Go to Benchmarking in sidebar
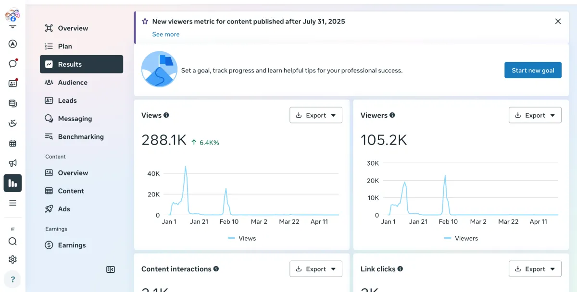This screenshot has height=292, width=577. coord(81,136)
